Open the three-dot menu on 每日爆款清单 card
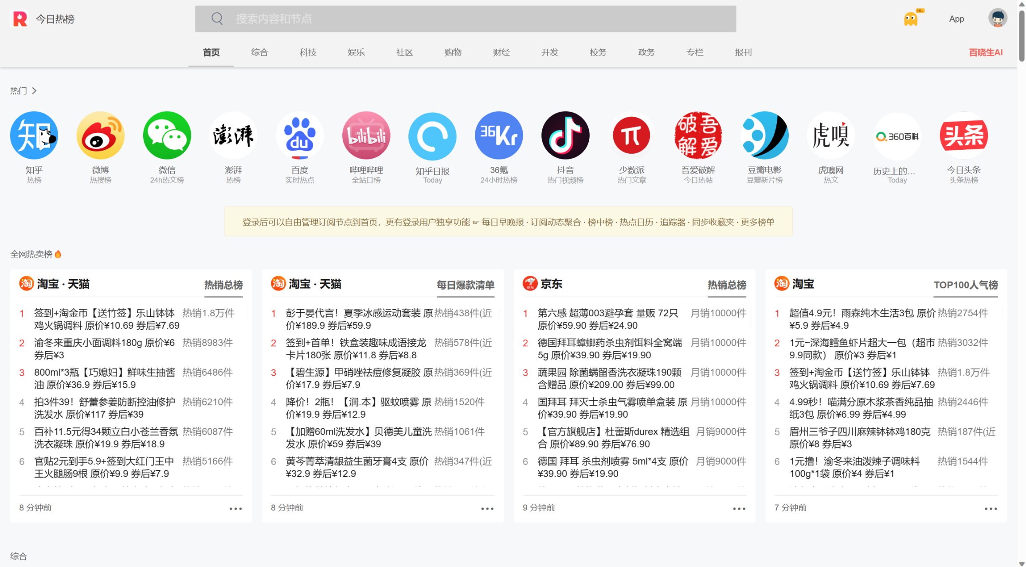 pyautogui.click(x=487, y=509)
